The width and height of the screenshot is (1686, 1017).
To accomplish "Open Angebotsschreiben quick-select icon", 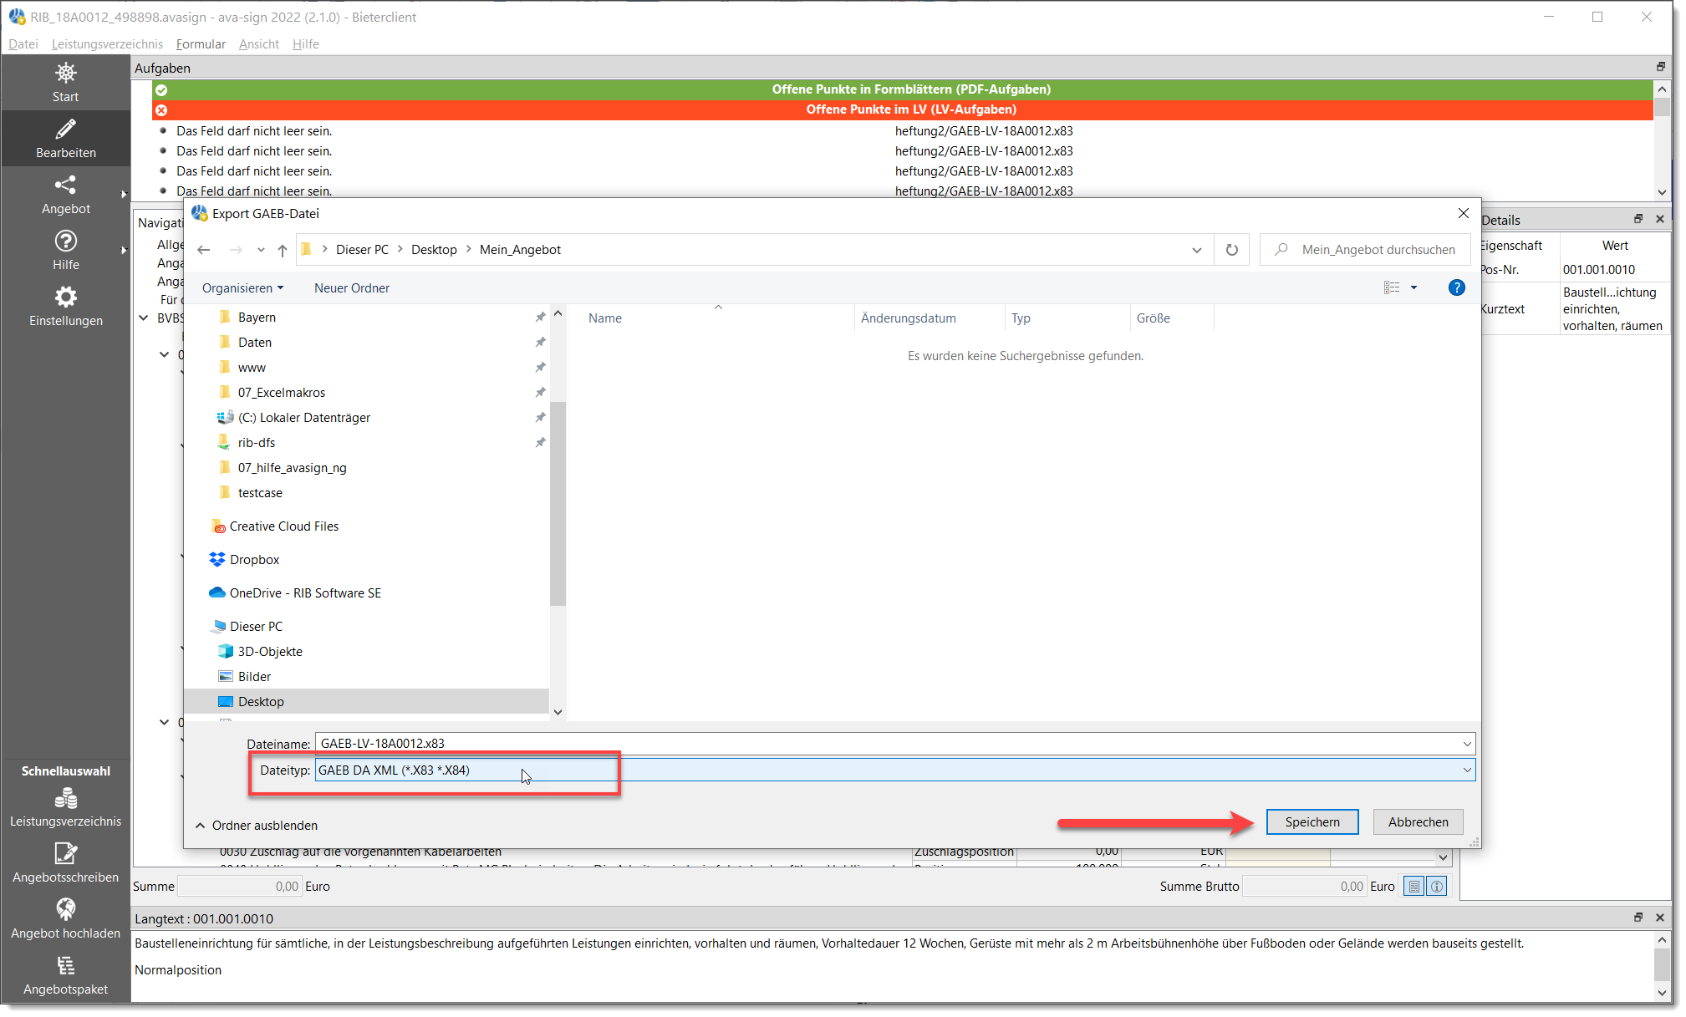I will coord(65,854).
